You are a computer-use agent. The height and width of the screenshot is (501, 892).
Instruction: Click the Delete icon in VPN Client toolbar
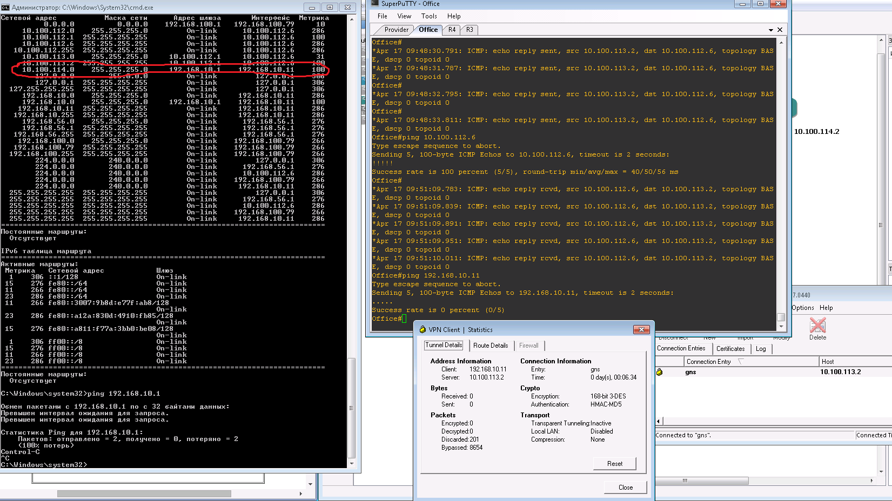817,326
